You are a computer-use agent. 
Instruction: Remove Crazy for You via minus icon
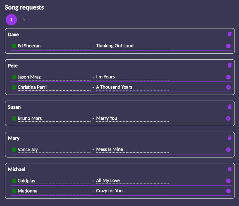click(228, 191)
